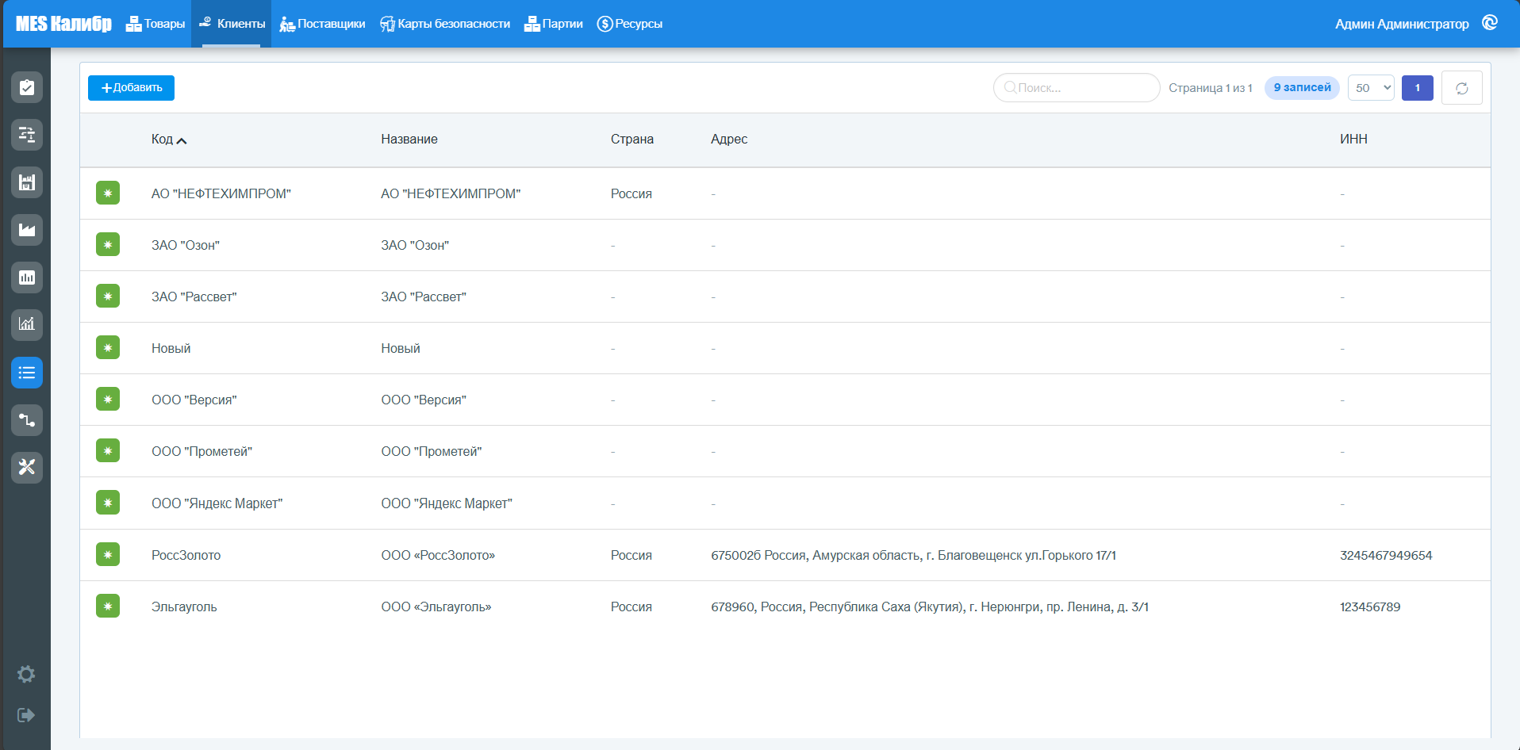Image resolution: width=1520 pixels, height=750 pixels.
Task: Click name cell Новый
Action: (401, 348)
